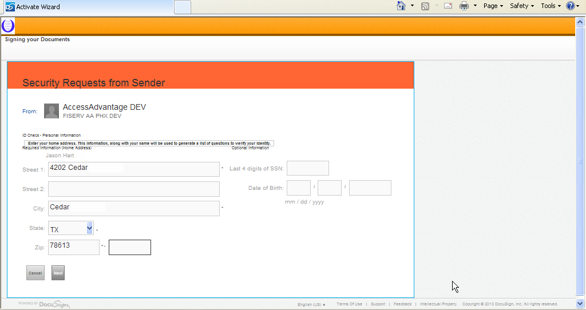The width and height of the screenshot is (586, 310).
Task: Open a new blank tab
Action: tap(183, 7)
